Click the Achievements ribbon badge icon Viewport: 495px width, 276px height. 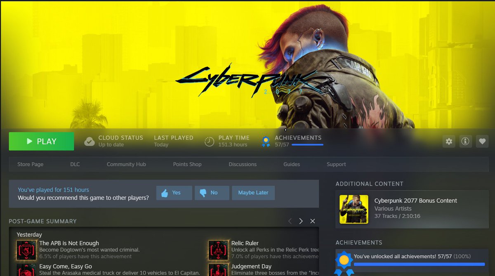coord(264,141)
